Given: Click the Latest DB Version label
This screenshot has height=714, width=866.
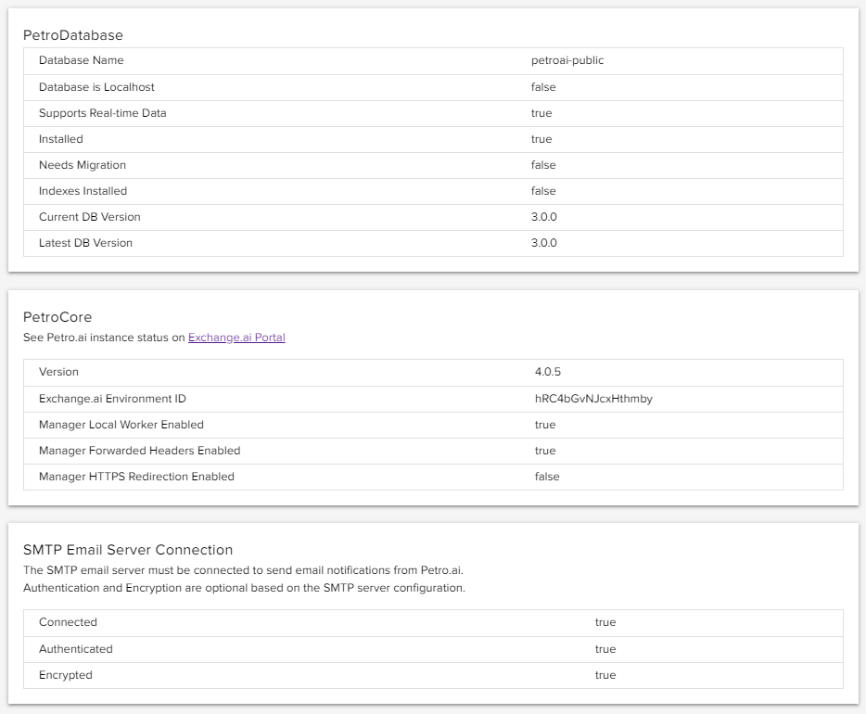Looking at the screenshot, I should click(x=85, y=243).
